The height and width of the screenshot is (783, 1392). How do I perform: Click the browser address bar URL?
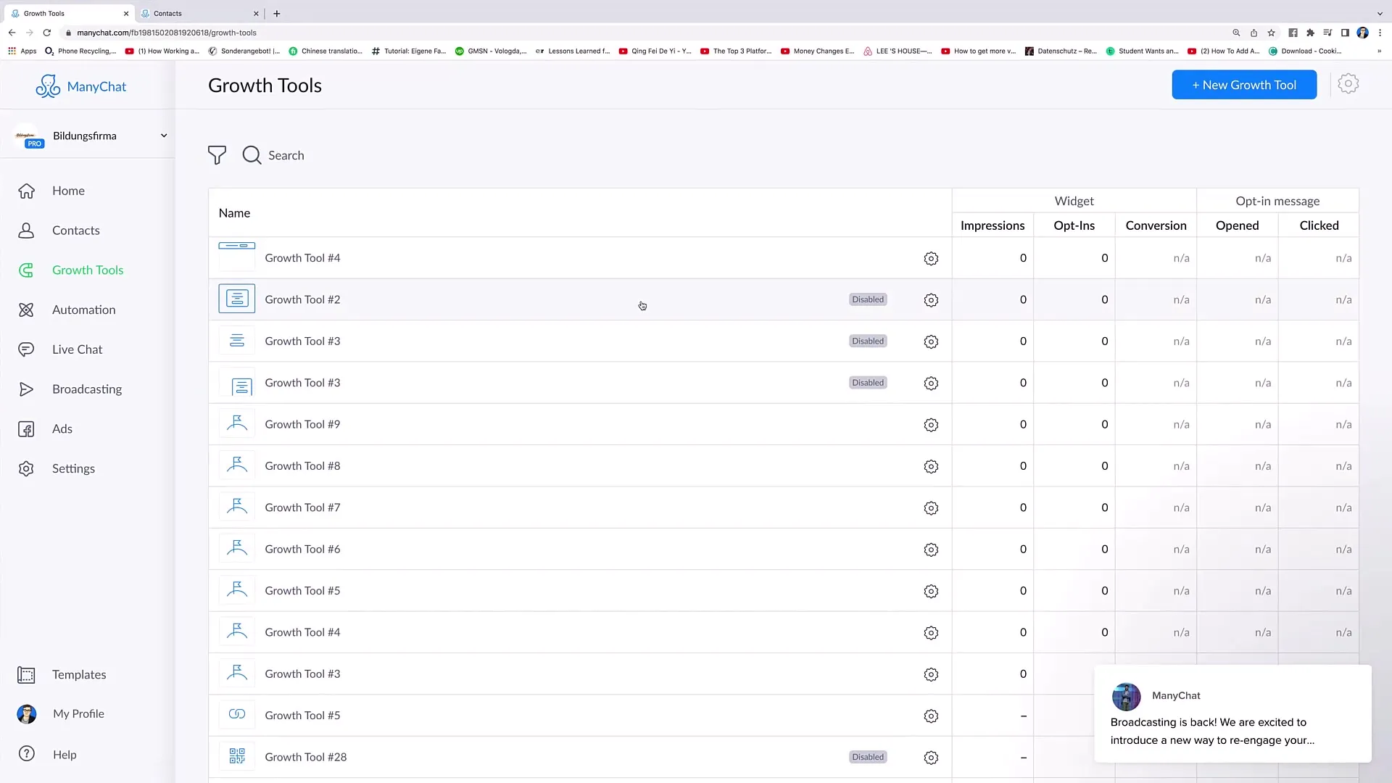[167, 33]
